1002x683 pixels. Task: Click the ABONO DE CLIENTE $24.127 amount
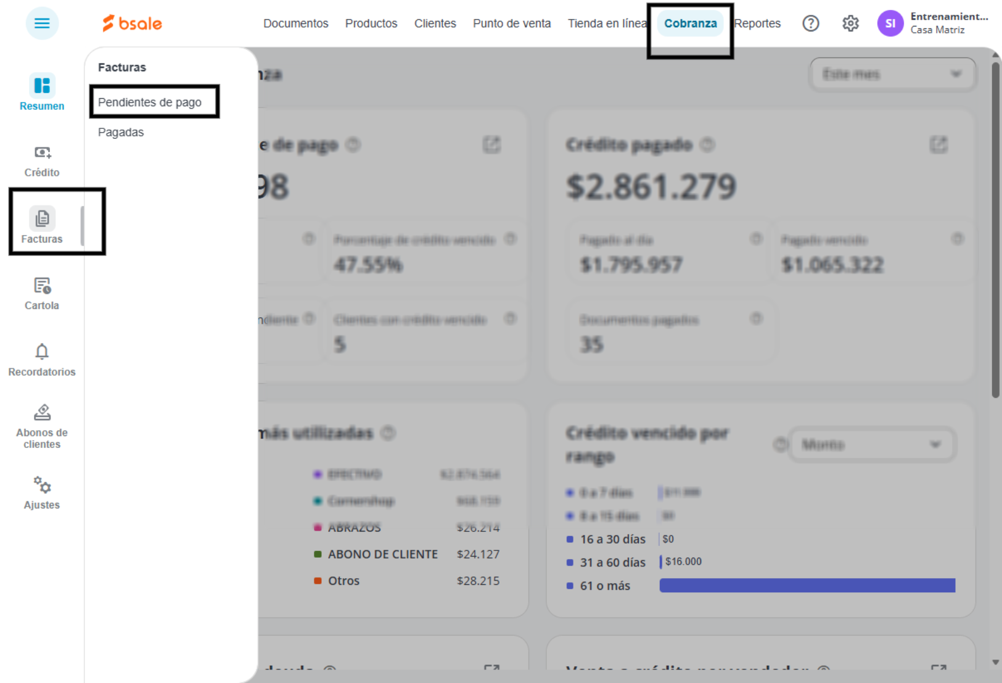point(478,554)
